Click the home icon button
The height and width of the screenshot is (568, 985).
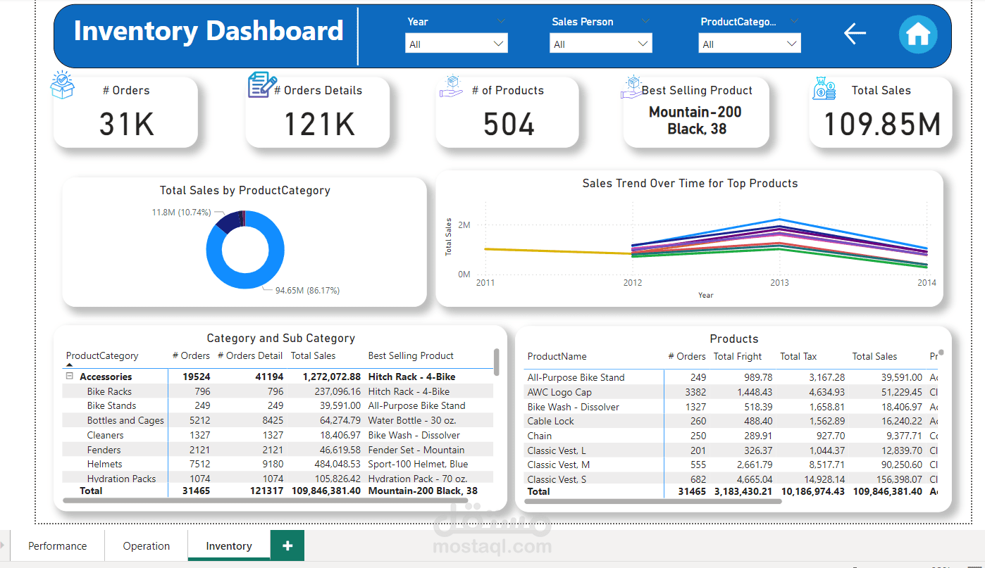click(918, 33)
